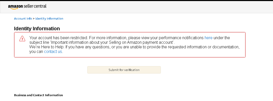Select the bold Identity Information page heading
Screen dimensions: 273x101
click(x=37, y=28)
